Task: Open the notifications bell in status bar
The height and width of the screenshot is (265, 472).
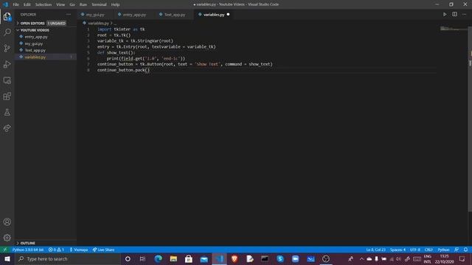Action: (x=465, y=250)
